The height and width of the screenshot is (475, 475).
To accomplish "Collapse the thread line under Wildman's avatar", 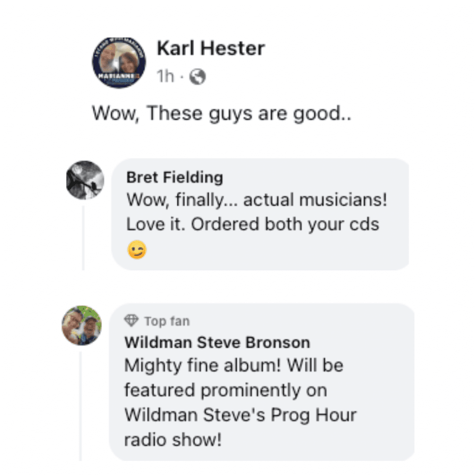I will pos(81,406).
